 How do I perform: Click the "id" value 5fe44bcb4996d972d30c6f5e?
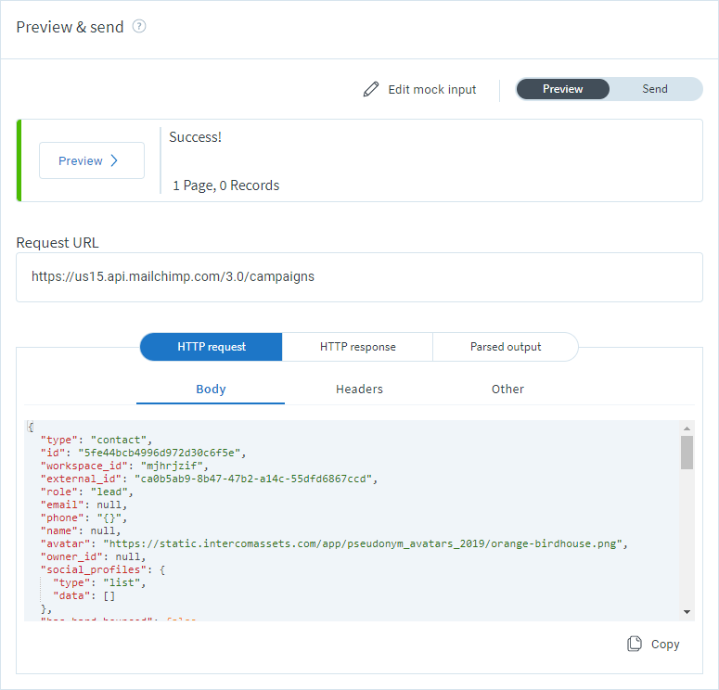pos(160,453)
